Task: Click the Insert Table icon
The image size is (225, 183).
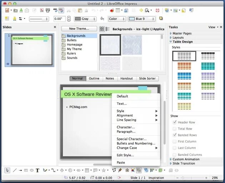Action: point(118,10)
